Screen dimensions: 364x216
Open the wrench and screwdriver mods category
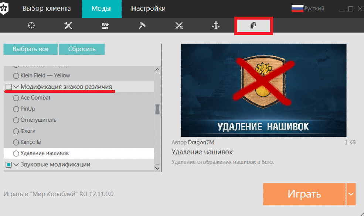click(68, 25)
